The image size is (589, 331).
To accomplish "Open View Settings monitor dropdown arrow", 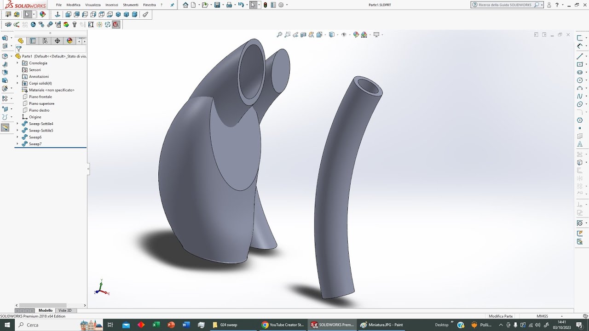I will [x=382, y=34].
